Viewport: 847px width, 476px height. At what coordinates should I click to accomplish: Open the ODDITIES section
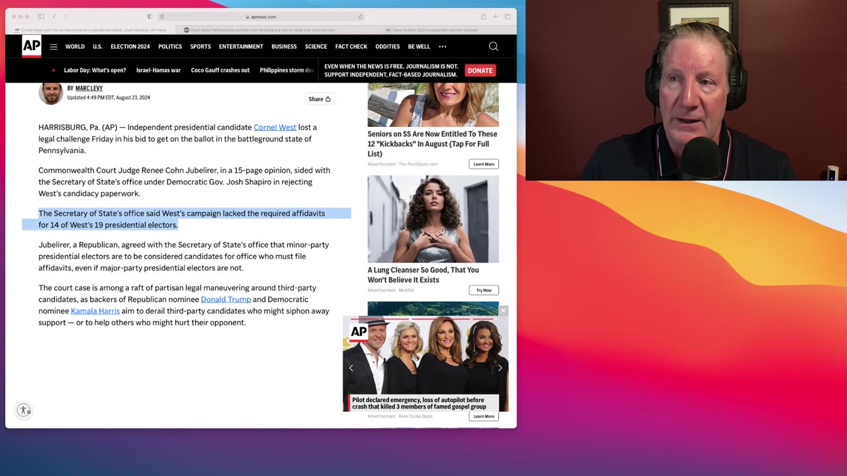point(387,47)
